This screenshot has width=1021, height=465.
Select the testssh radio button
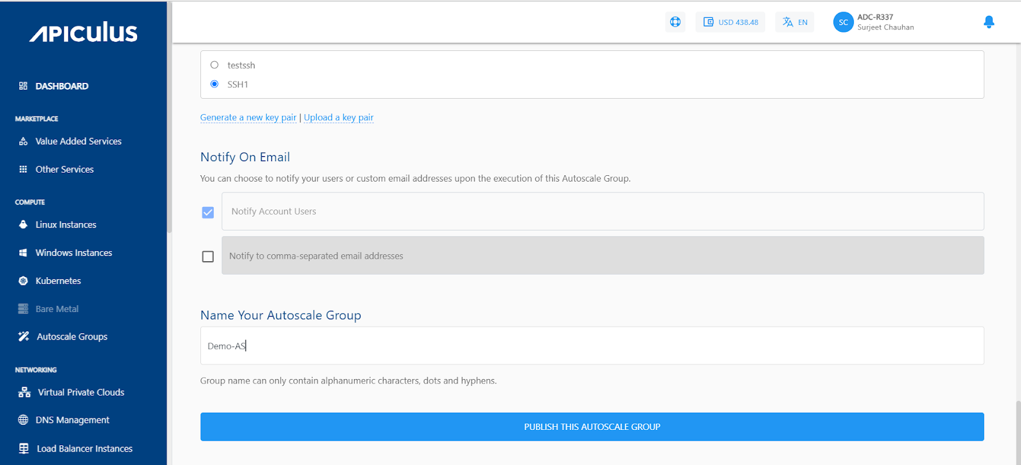pyautogui.click(x=214, y=65)
